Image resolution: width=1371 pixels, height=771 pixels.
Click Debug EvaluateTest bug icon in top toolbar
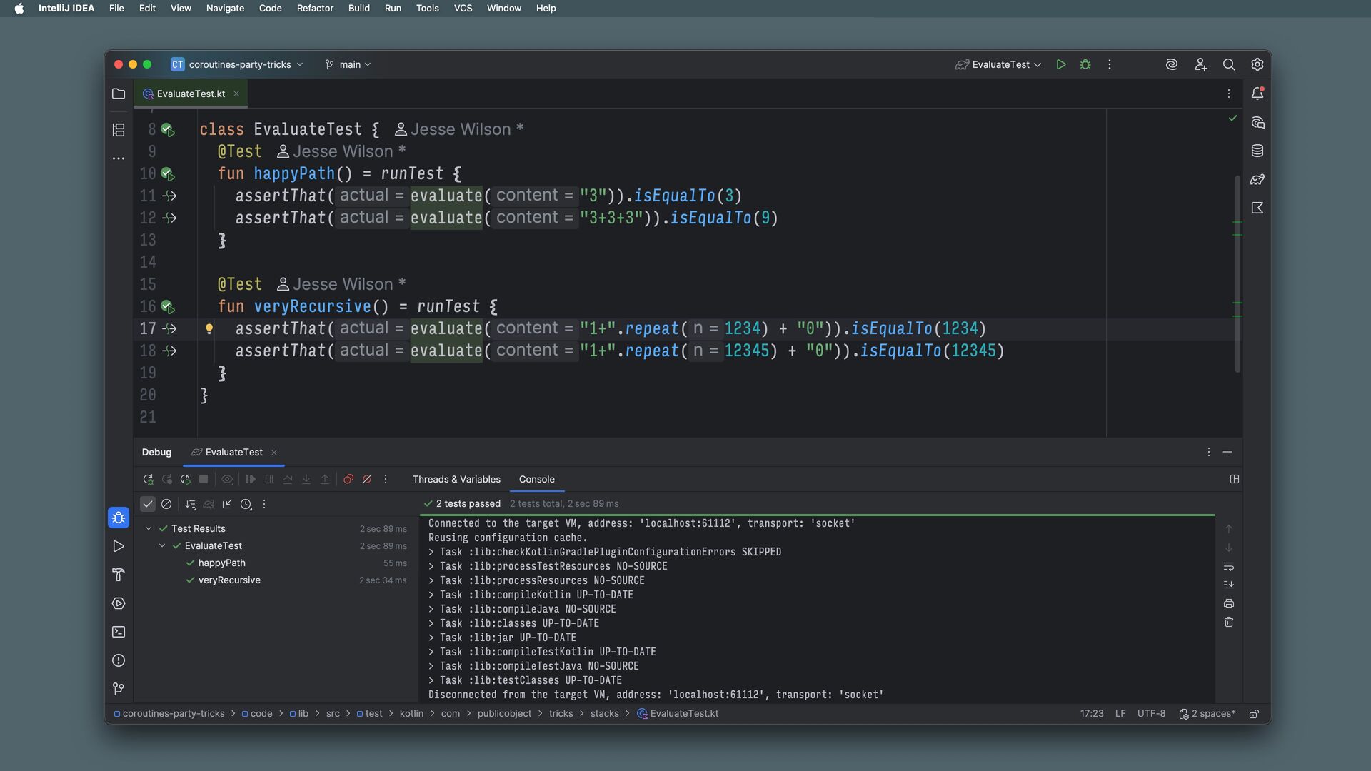point(1085,64)
